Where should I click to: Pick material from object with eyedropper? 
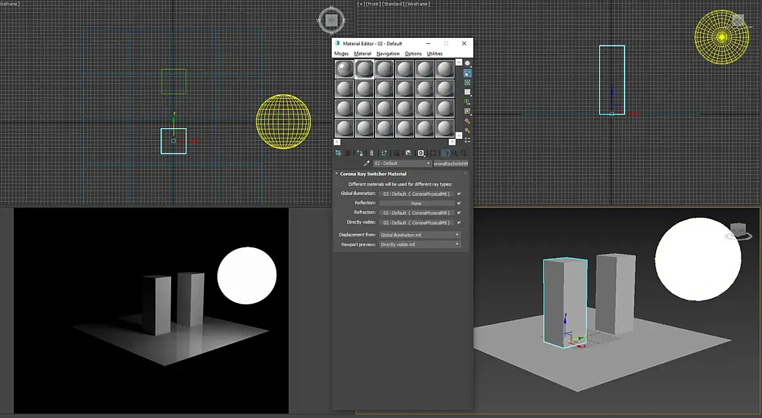367,164
